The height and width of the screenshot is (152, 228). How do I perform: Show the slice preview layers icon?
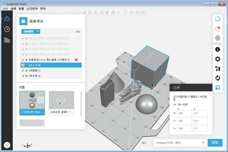coord(218,38)
